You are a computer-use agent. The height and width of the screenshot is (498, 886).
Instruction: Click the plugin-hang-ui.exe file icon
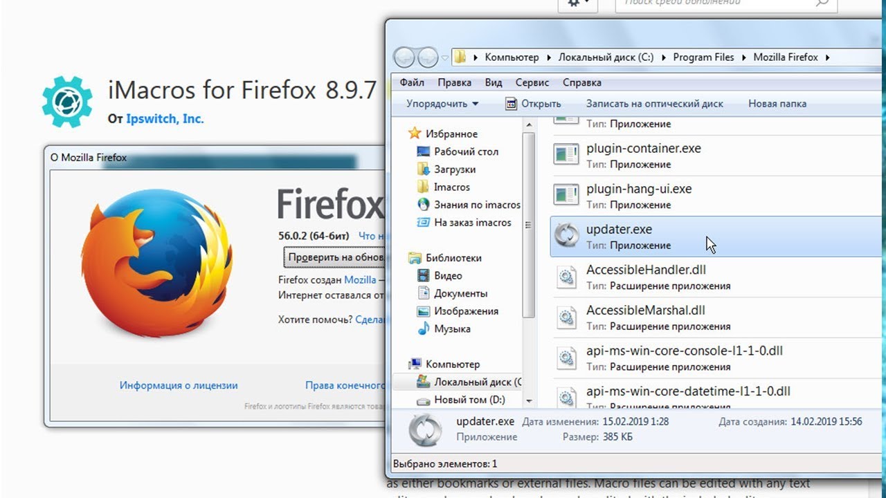[566, 195]
